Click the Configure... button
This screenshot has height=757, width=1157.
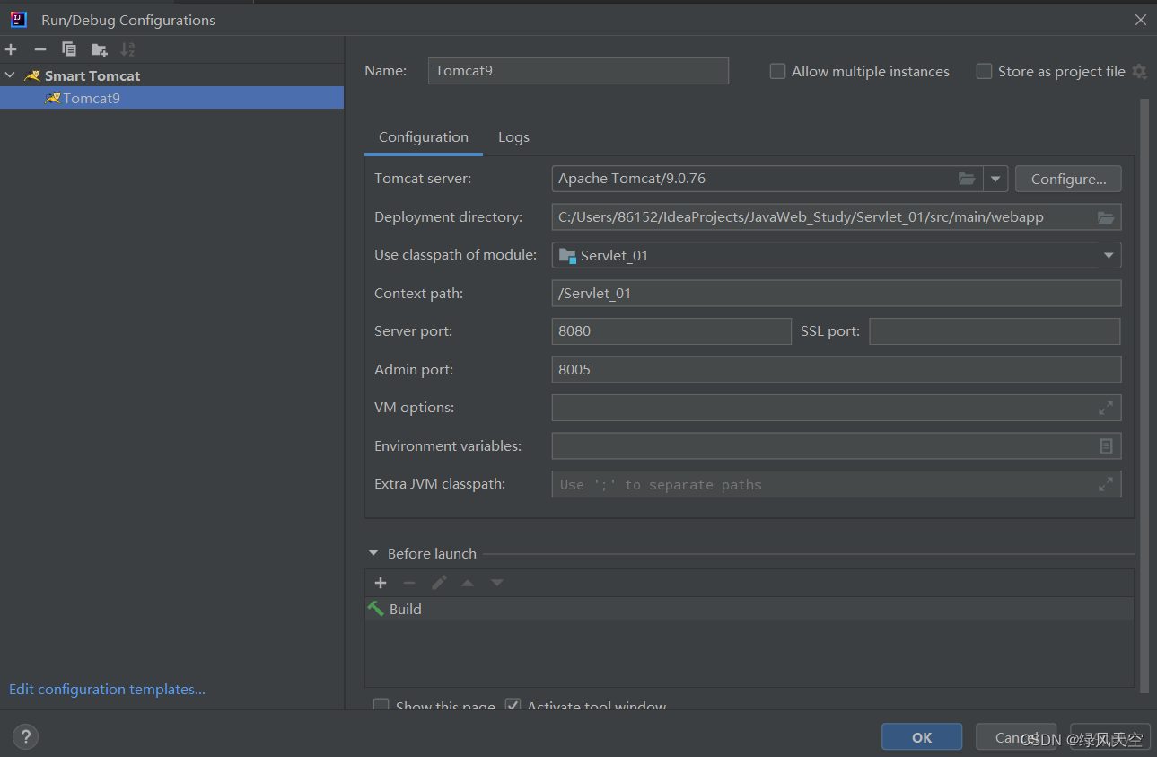click(x=1068, y=179)
